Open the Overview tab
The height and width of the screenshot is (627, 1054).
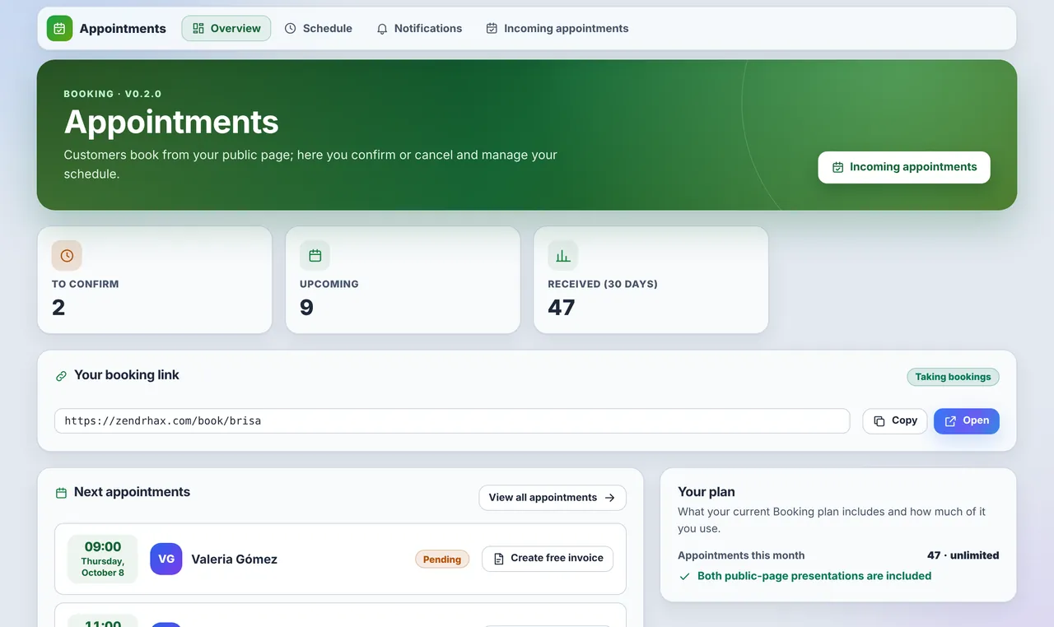(226, 29)
